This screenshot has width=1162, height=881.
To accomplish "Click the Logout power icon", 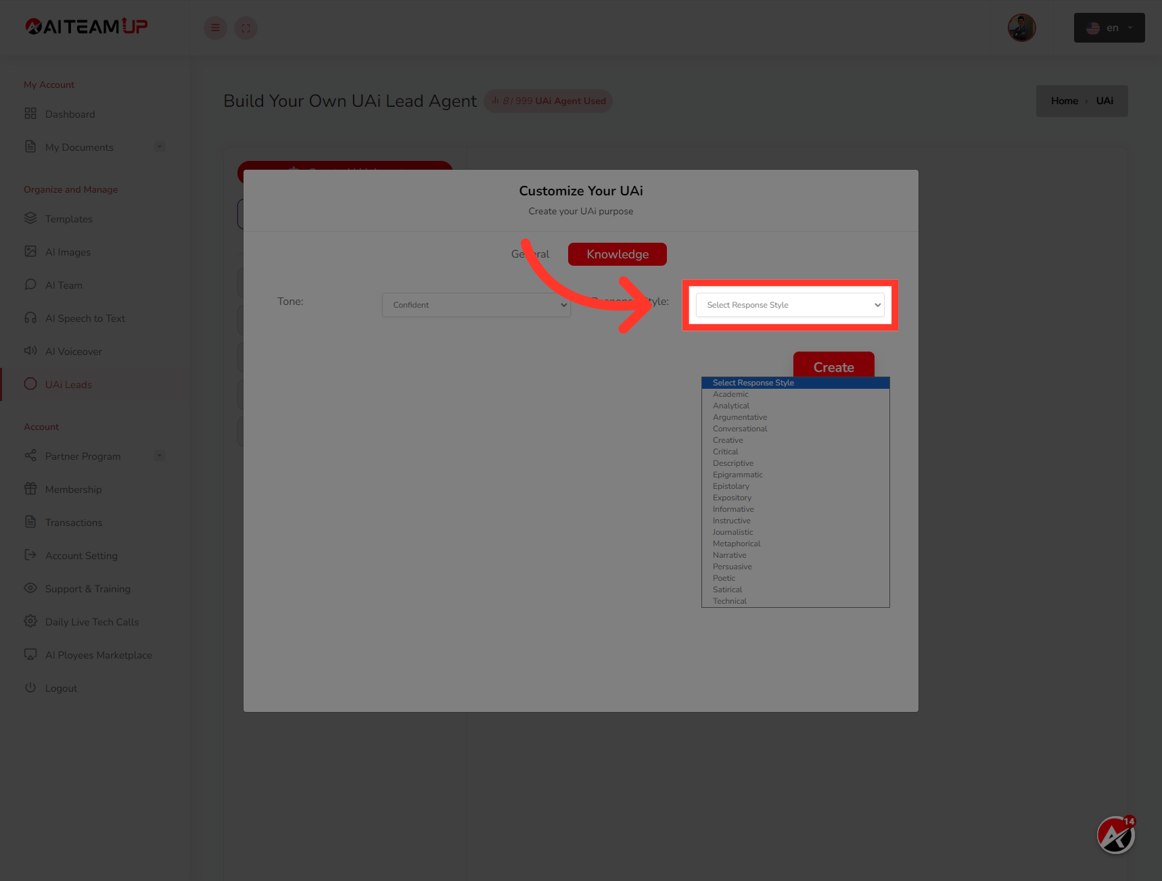I will 30,688.
